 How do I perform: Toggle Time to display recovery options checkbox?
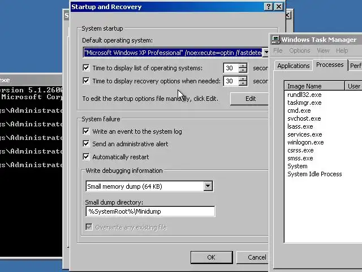coord(86,80)
